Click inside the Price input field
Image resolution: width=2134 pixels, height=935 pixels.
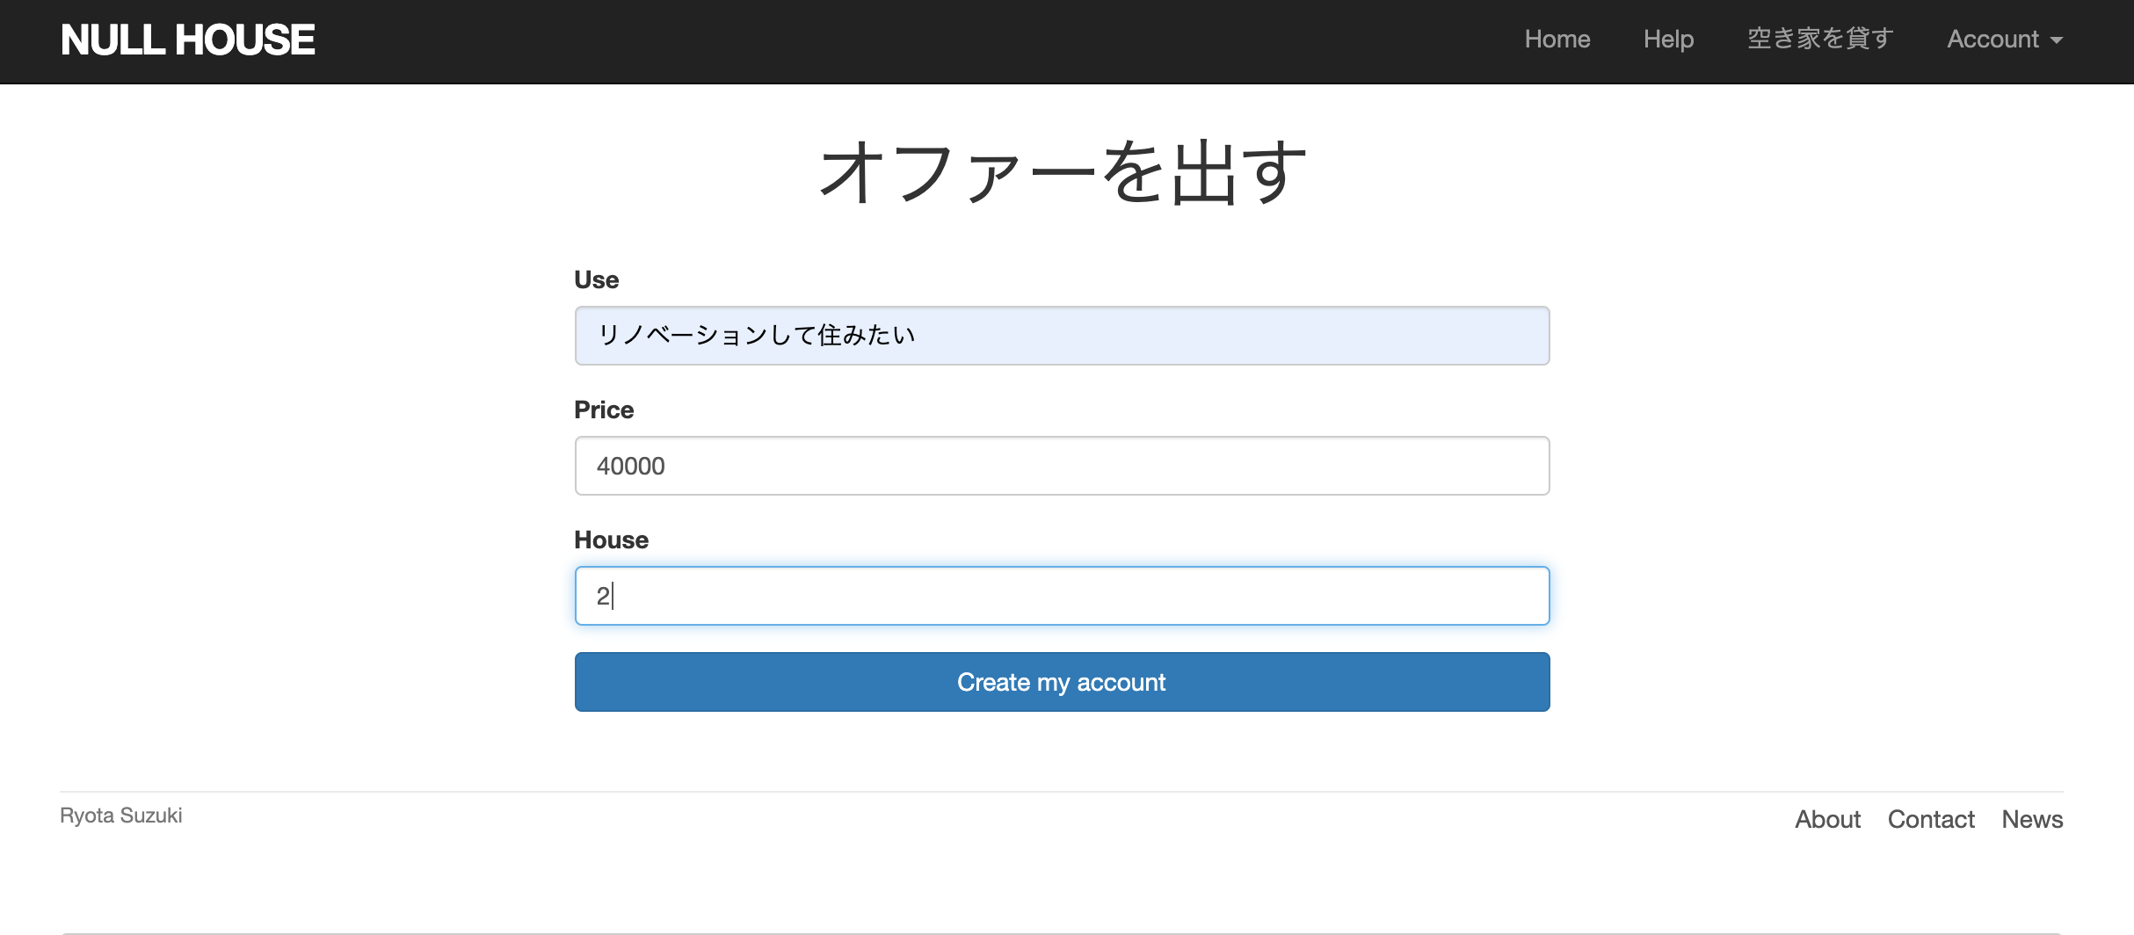tap(1061, 465)
